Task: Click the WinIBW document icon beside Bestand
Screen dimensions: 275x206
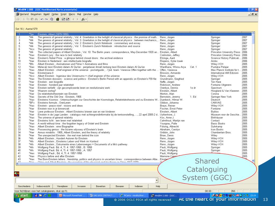Action: [17, 14]
